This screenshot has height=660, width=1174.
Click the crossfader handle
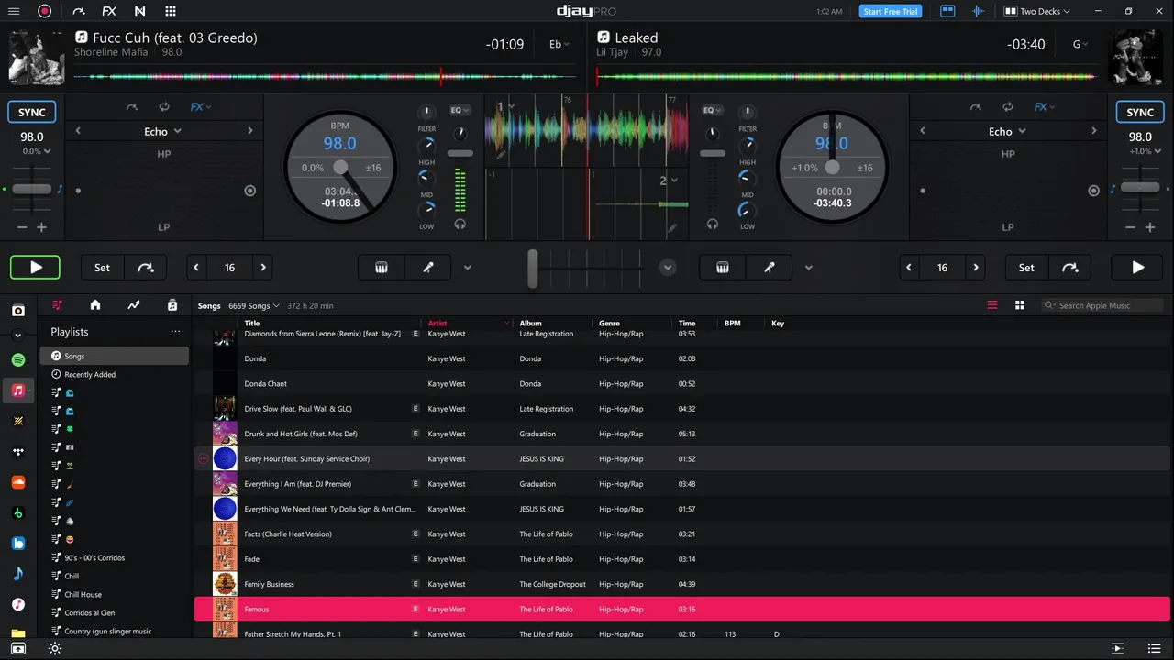click(532, 268)
